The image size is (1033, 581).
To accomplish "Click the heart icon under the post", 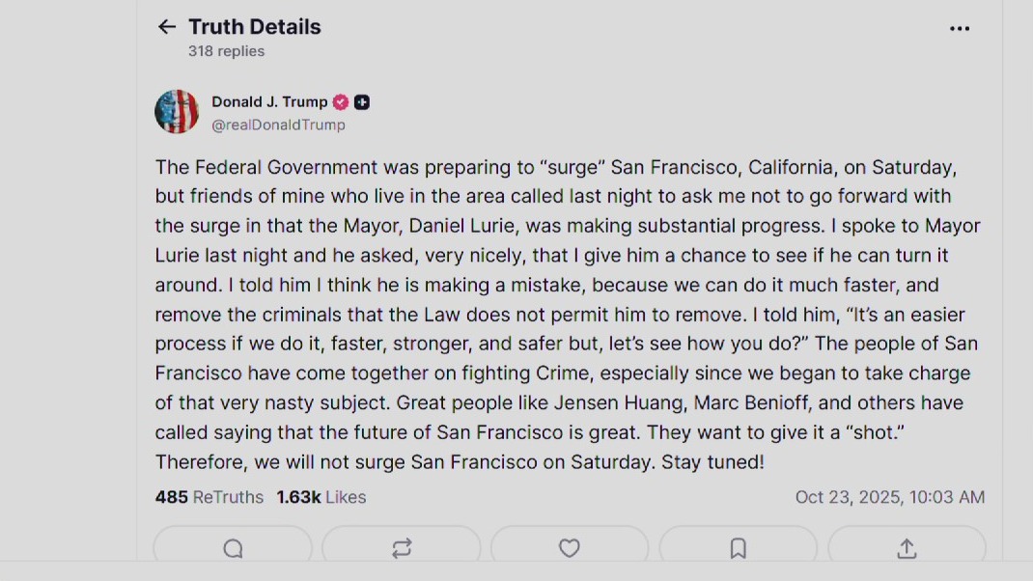I will [x=570, y=548].
